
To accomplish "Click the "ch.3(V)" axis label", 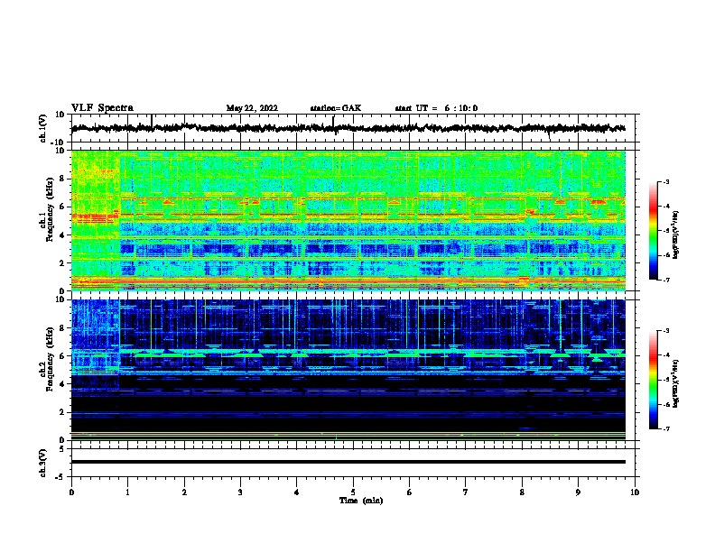I will (x=43, y=463).
